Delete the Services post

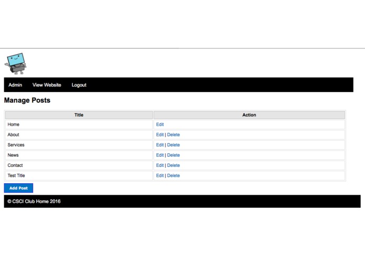click(173, 145)
